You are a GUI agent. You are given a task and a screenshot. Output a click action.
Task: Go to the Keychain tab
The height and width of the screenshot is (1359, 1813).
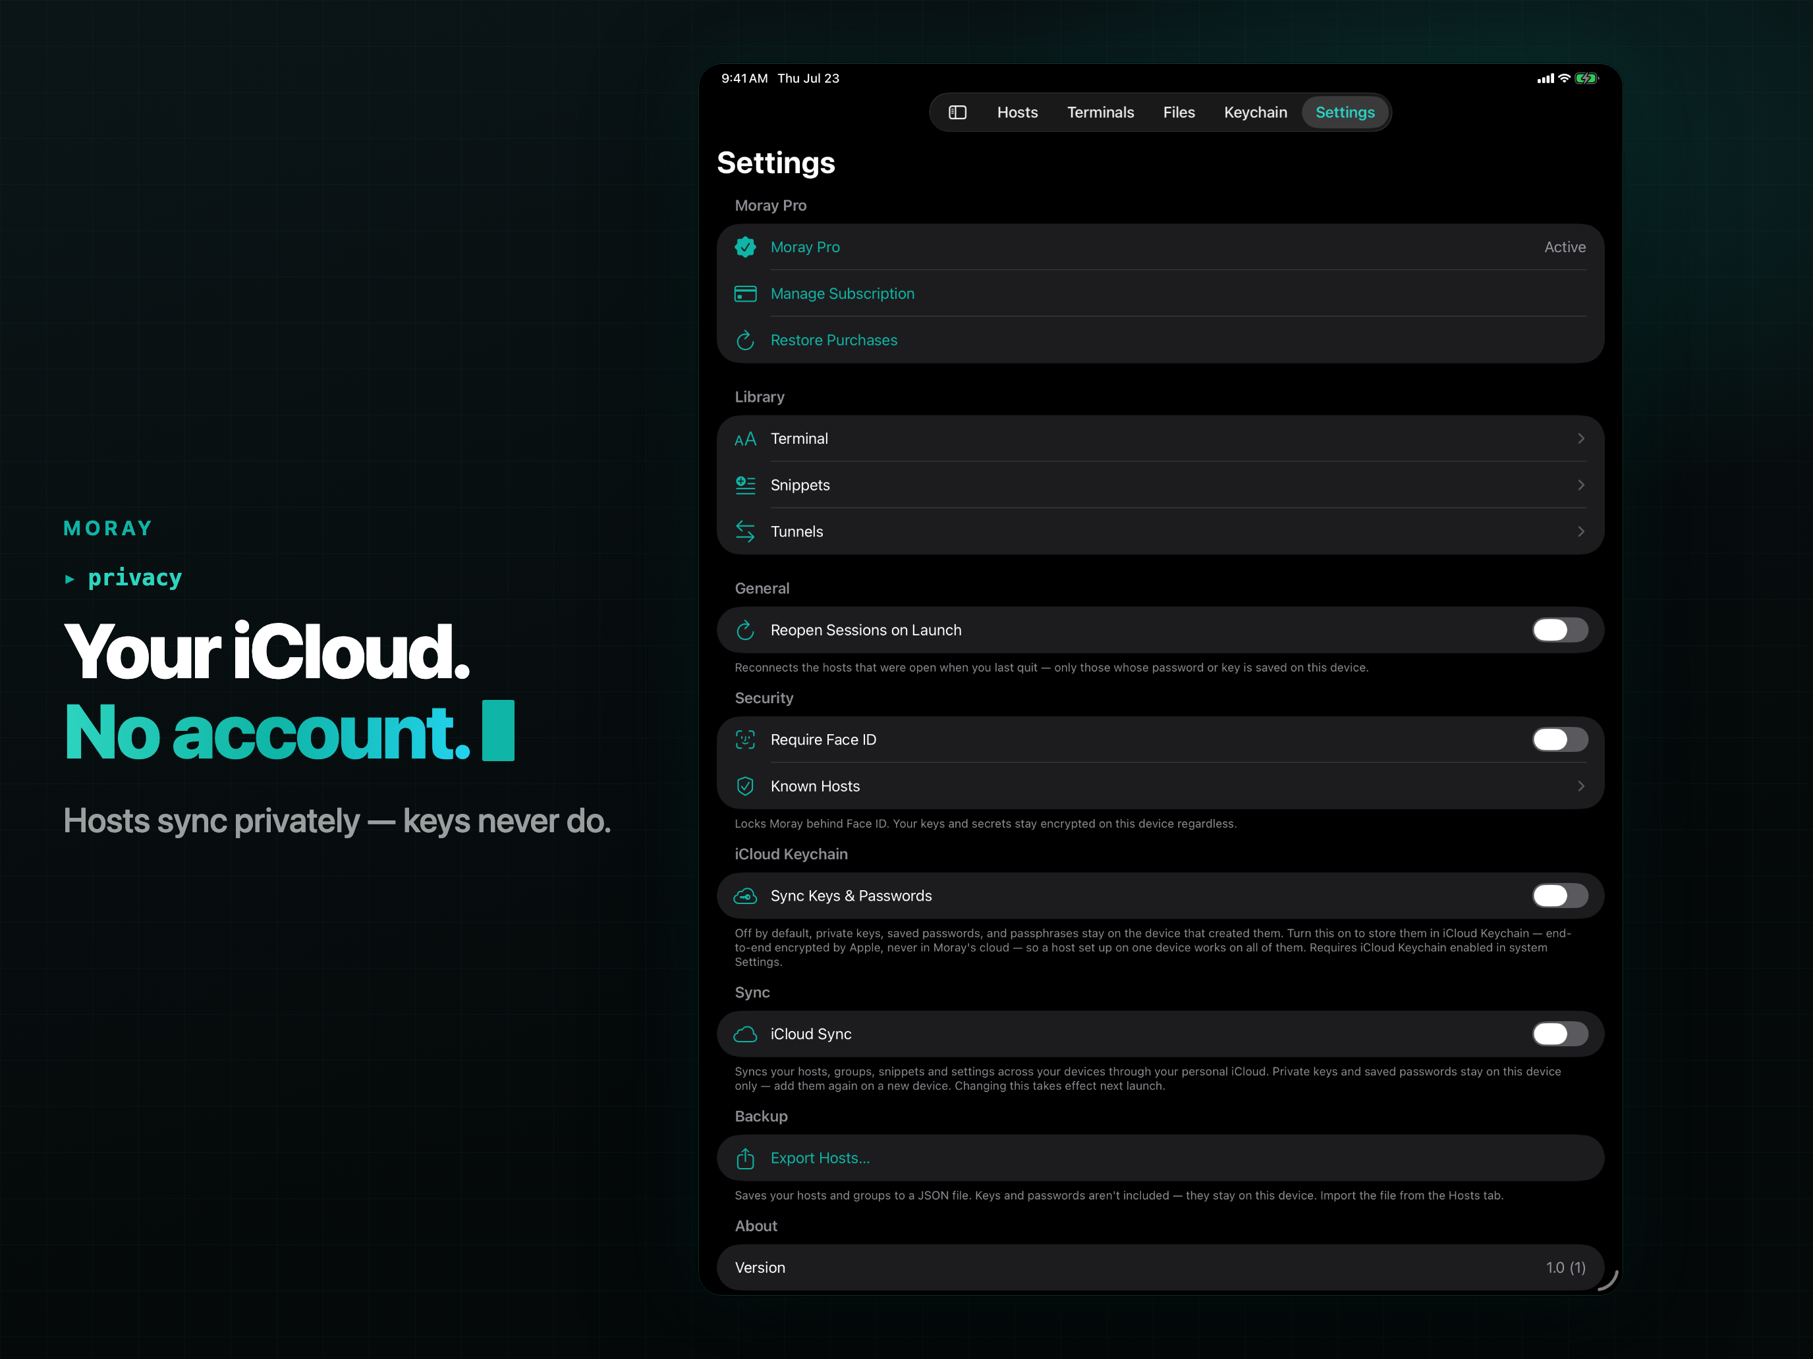pyautogui.click(x=1255, y=112)
